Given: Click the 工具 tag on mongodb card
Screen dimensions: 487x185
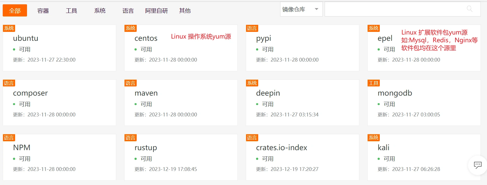Looking at the screenshot, I should point(374,83).
